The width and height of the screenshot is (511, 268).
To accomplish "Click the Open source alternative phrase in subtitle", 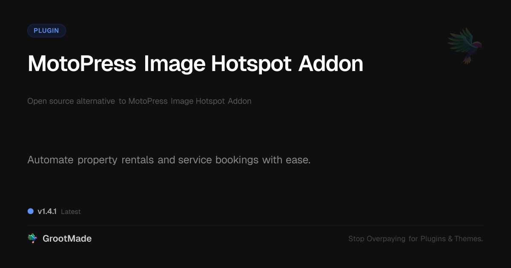I will coord(71,101).
